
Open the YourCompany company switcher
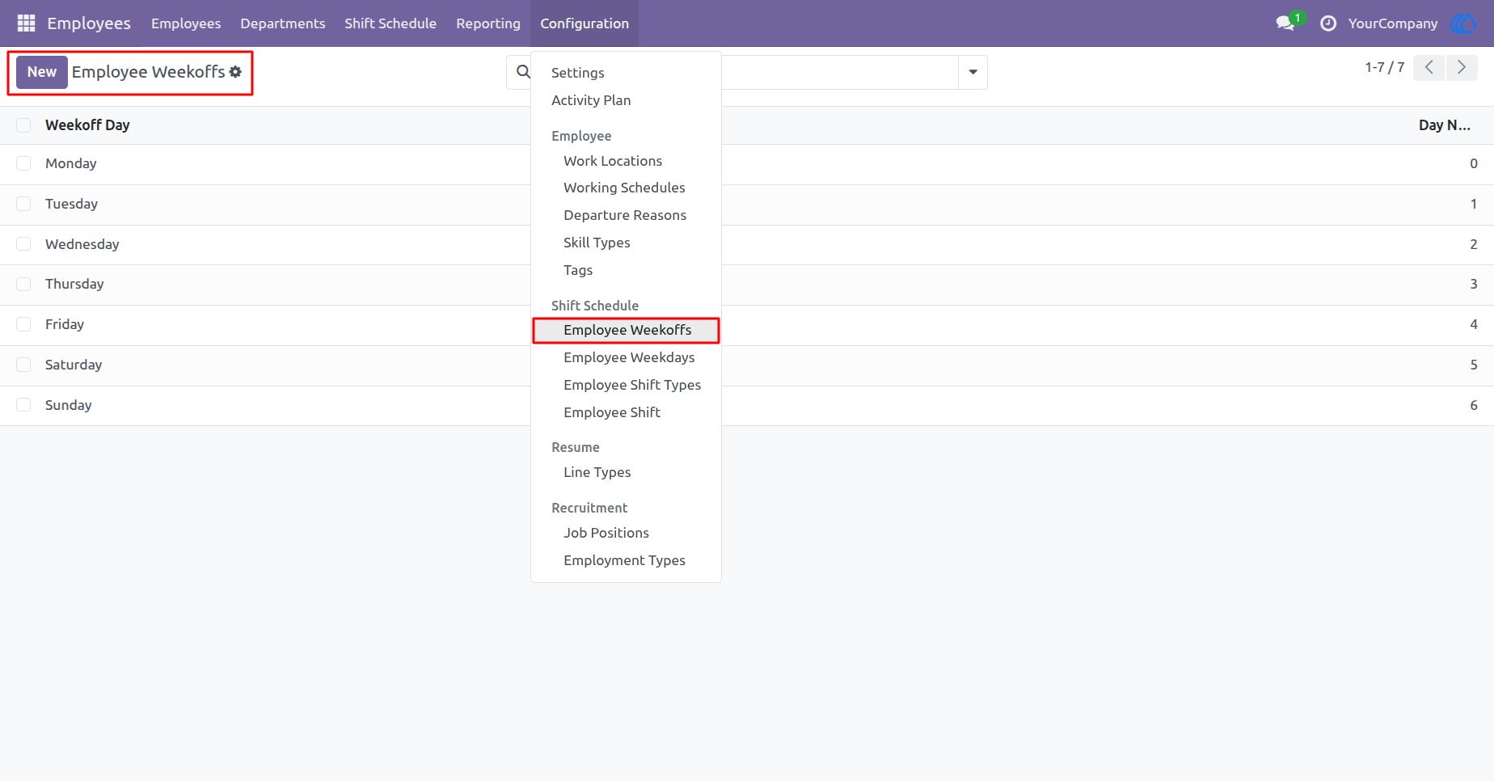(1393, 23)
